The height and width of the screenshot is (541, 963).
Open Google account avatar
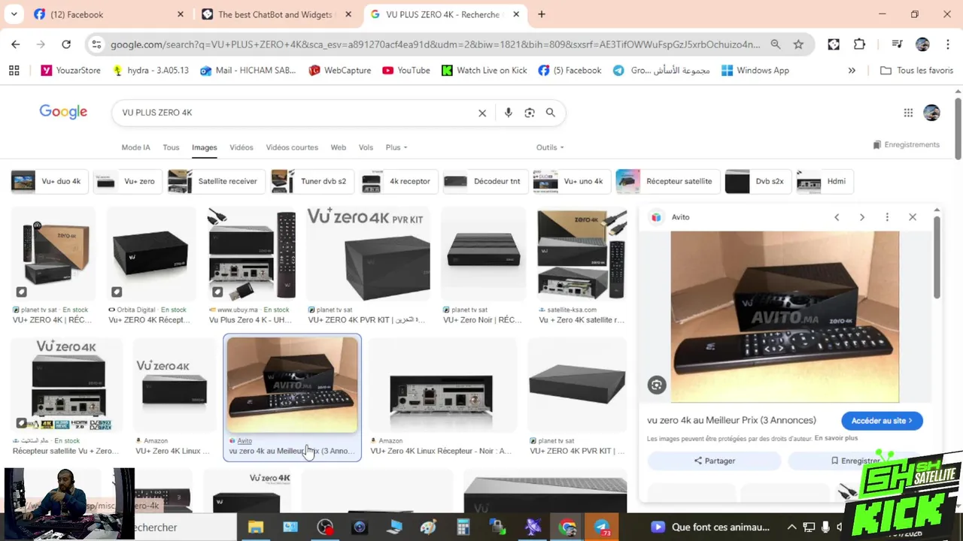tap(931, 113)
